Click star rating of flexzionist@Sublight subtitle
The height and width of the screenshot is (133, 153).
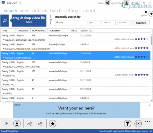point(142,39)
